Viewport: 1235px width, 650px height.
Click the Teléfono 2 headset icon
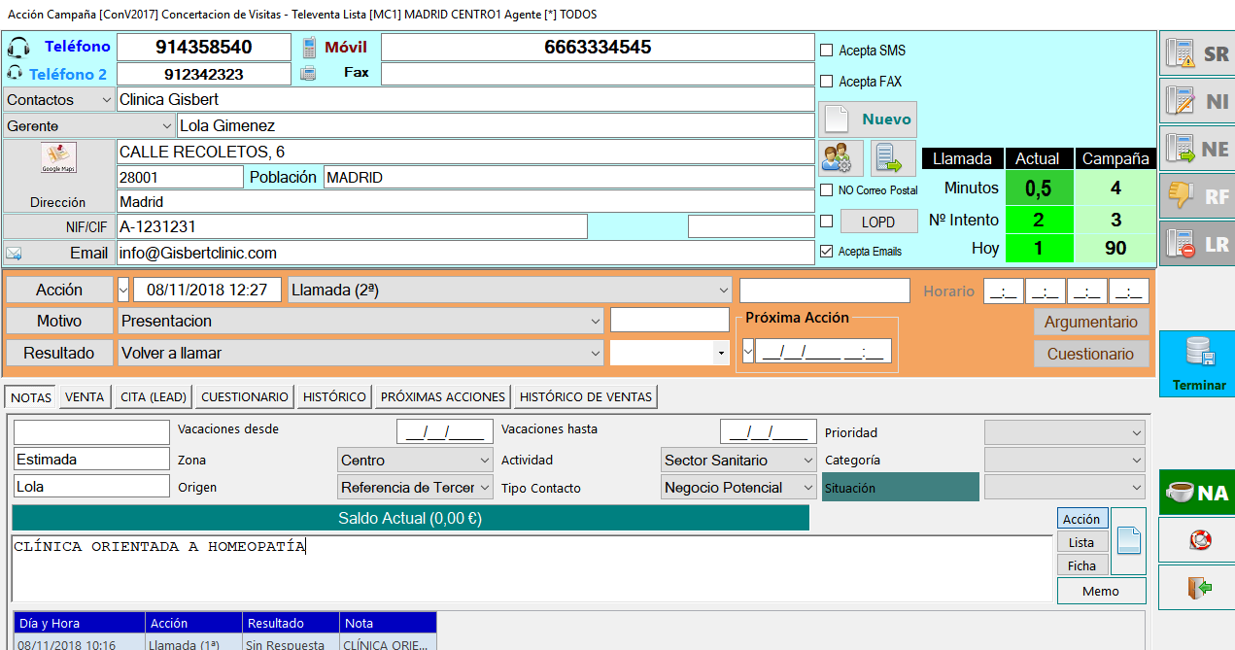click(x=15, y=73)
